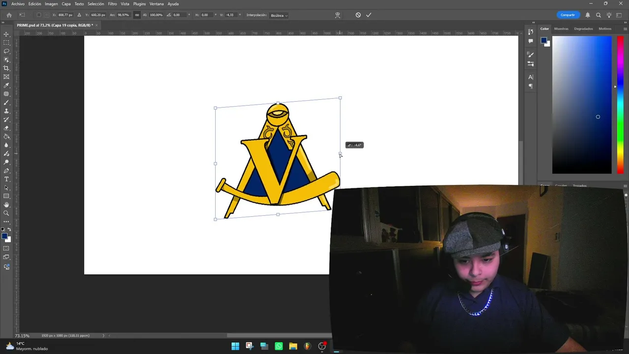The image size is (629, 354).
Task: Switch to the Motivos tab
Action: 605,29
